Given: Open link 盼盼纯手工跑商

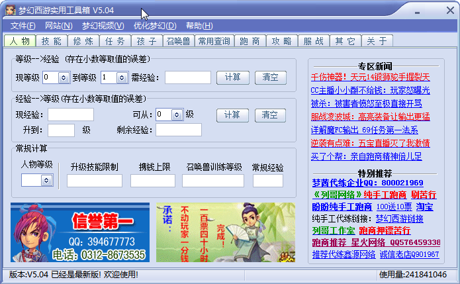Looking at the screenshot, I should tap(342, 207).
